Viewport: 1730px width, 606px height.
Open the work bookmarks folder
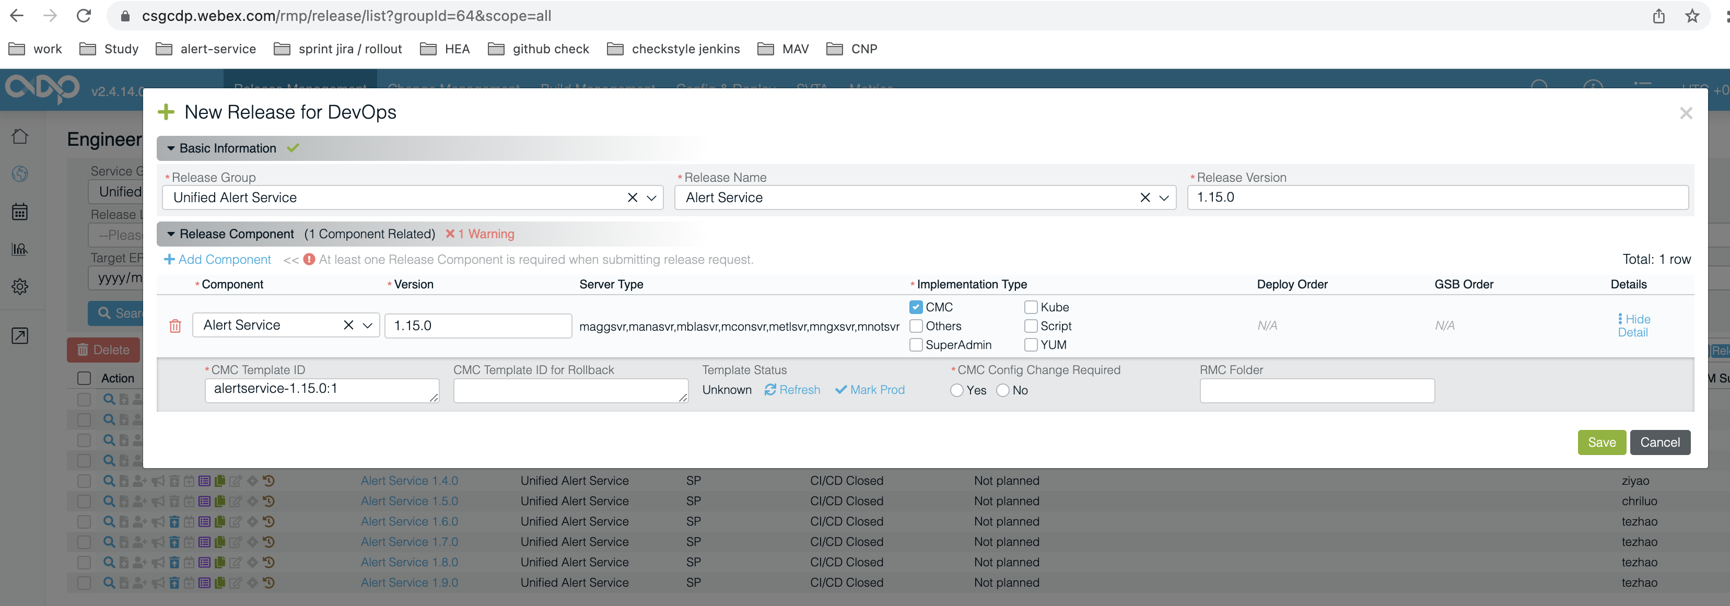(36, 49)
